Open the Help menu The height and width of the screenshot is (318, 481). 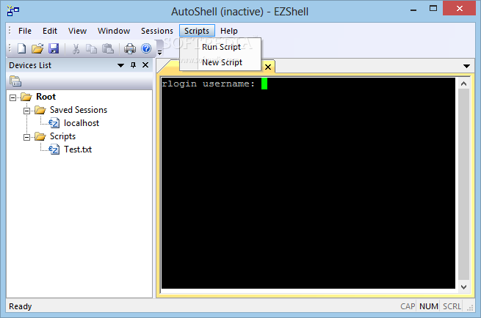coord(229,31)
